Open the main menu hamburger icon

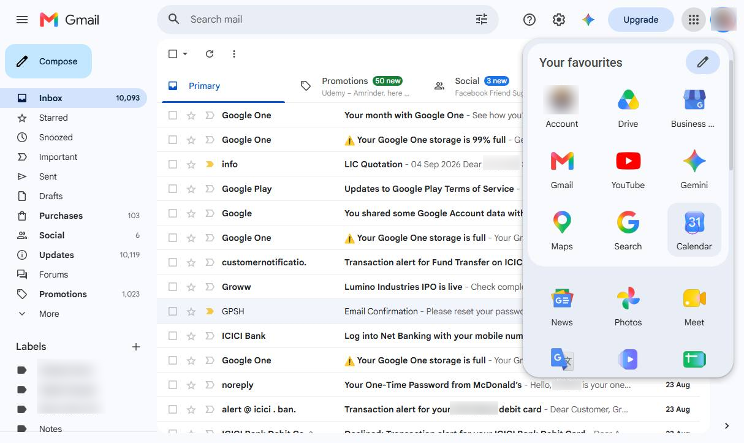click(22, 20)
